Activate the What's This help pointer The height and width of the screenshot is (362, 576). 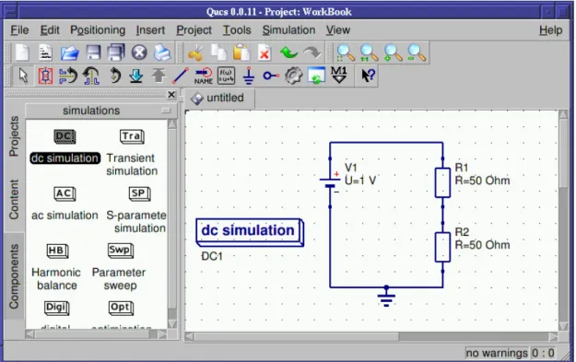pyautogui.click(x=368, y=76)
